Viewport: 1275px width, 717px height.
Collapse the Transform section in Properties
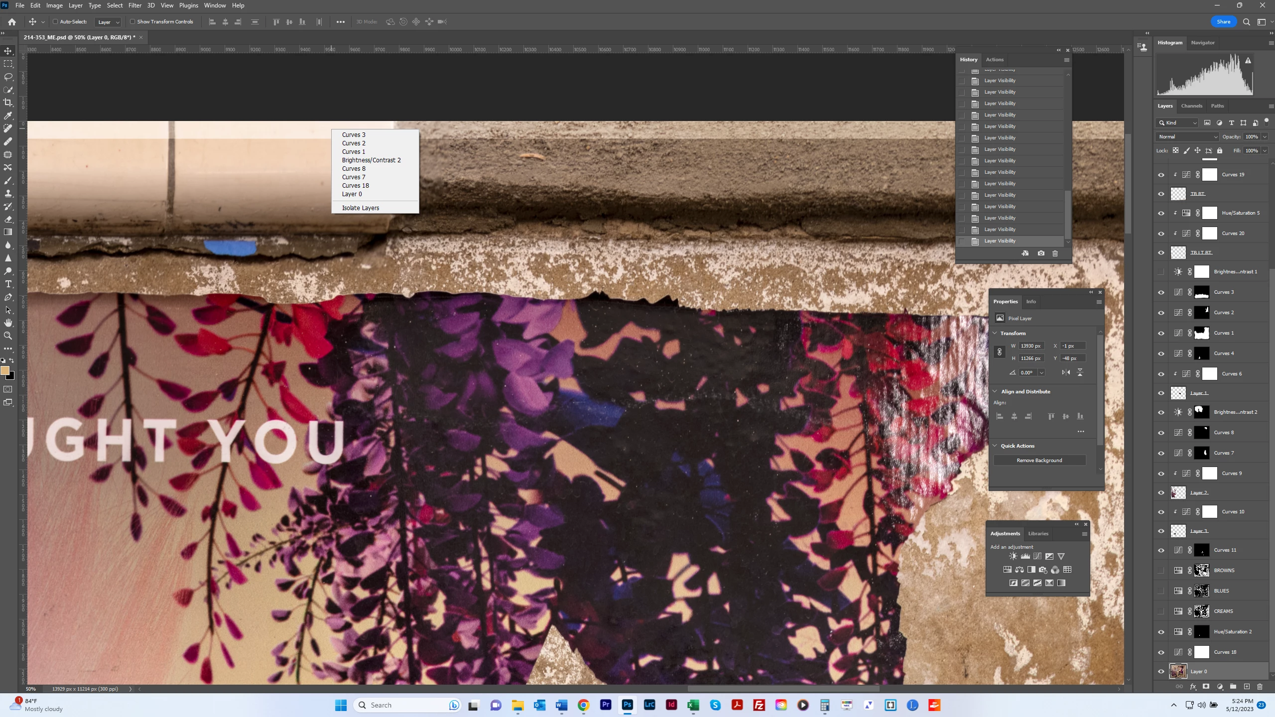(995, 333)
